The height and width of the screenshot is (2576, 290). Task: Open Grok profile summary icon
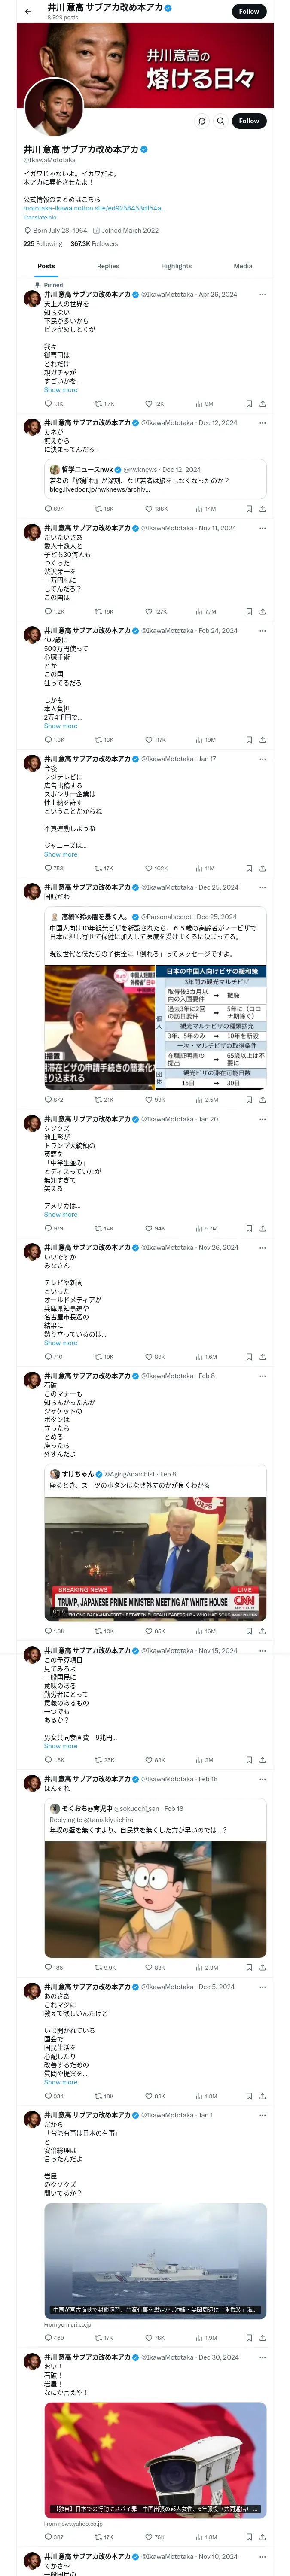[x=202, y=121]
